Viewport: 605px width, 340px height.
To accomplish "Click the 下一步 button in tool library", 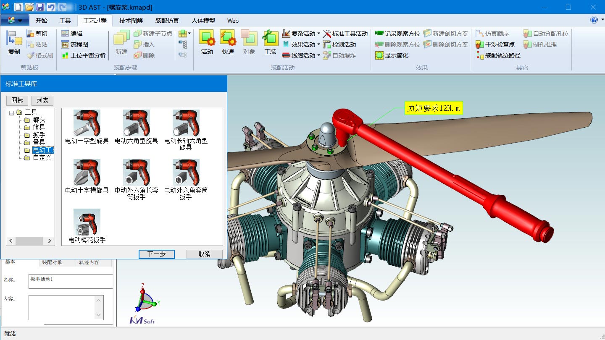I will (156, 254).
